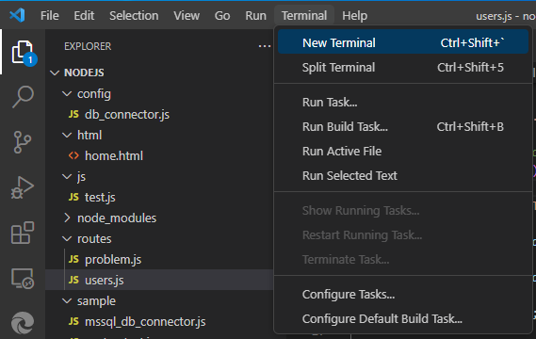Open the Explorer view in activity bar
536x339 pixels.
(x=23, y=53)
